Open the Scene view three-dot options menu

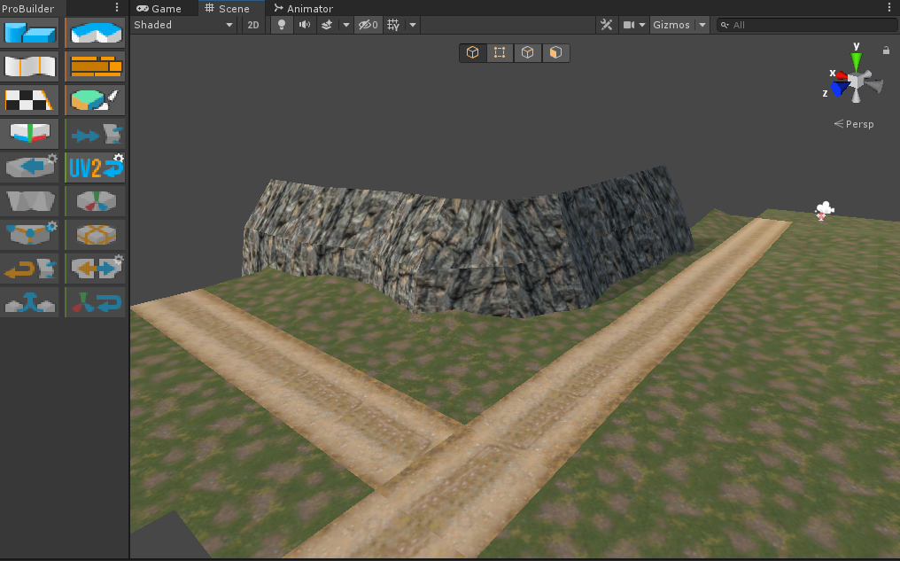[890, 7]
